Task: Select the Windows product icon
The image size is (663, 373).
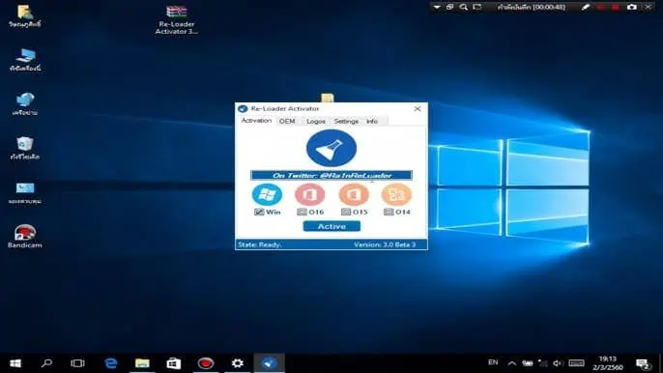Action: pyautogui.click(x=267, y=194)
